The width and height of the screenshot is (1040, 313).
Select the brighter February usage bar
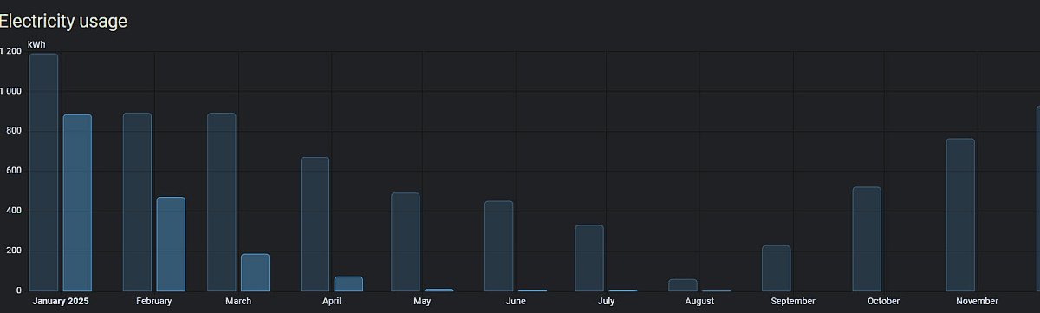pos(171,245)
